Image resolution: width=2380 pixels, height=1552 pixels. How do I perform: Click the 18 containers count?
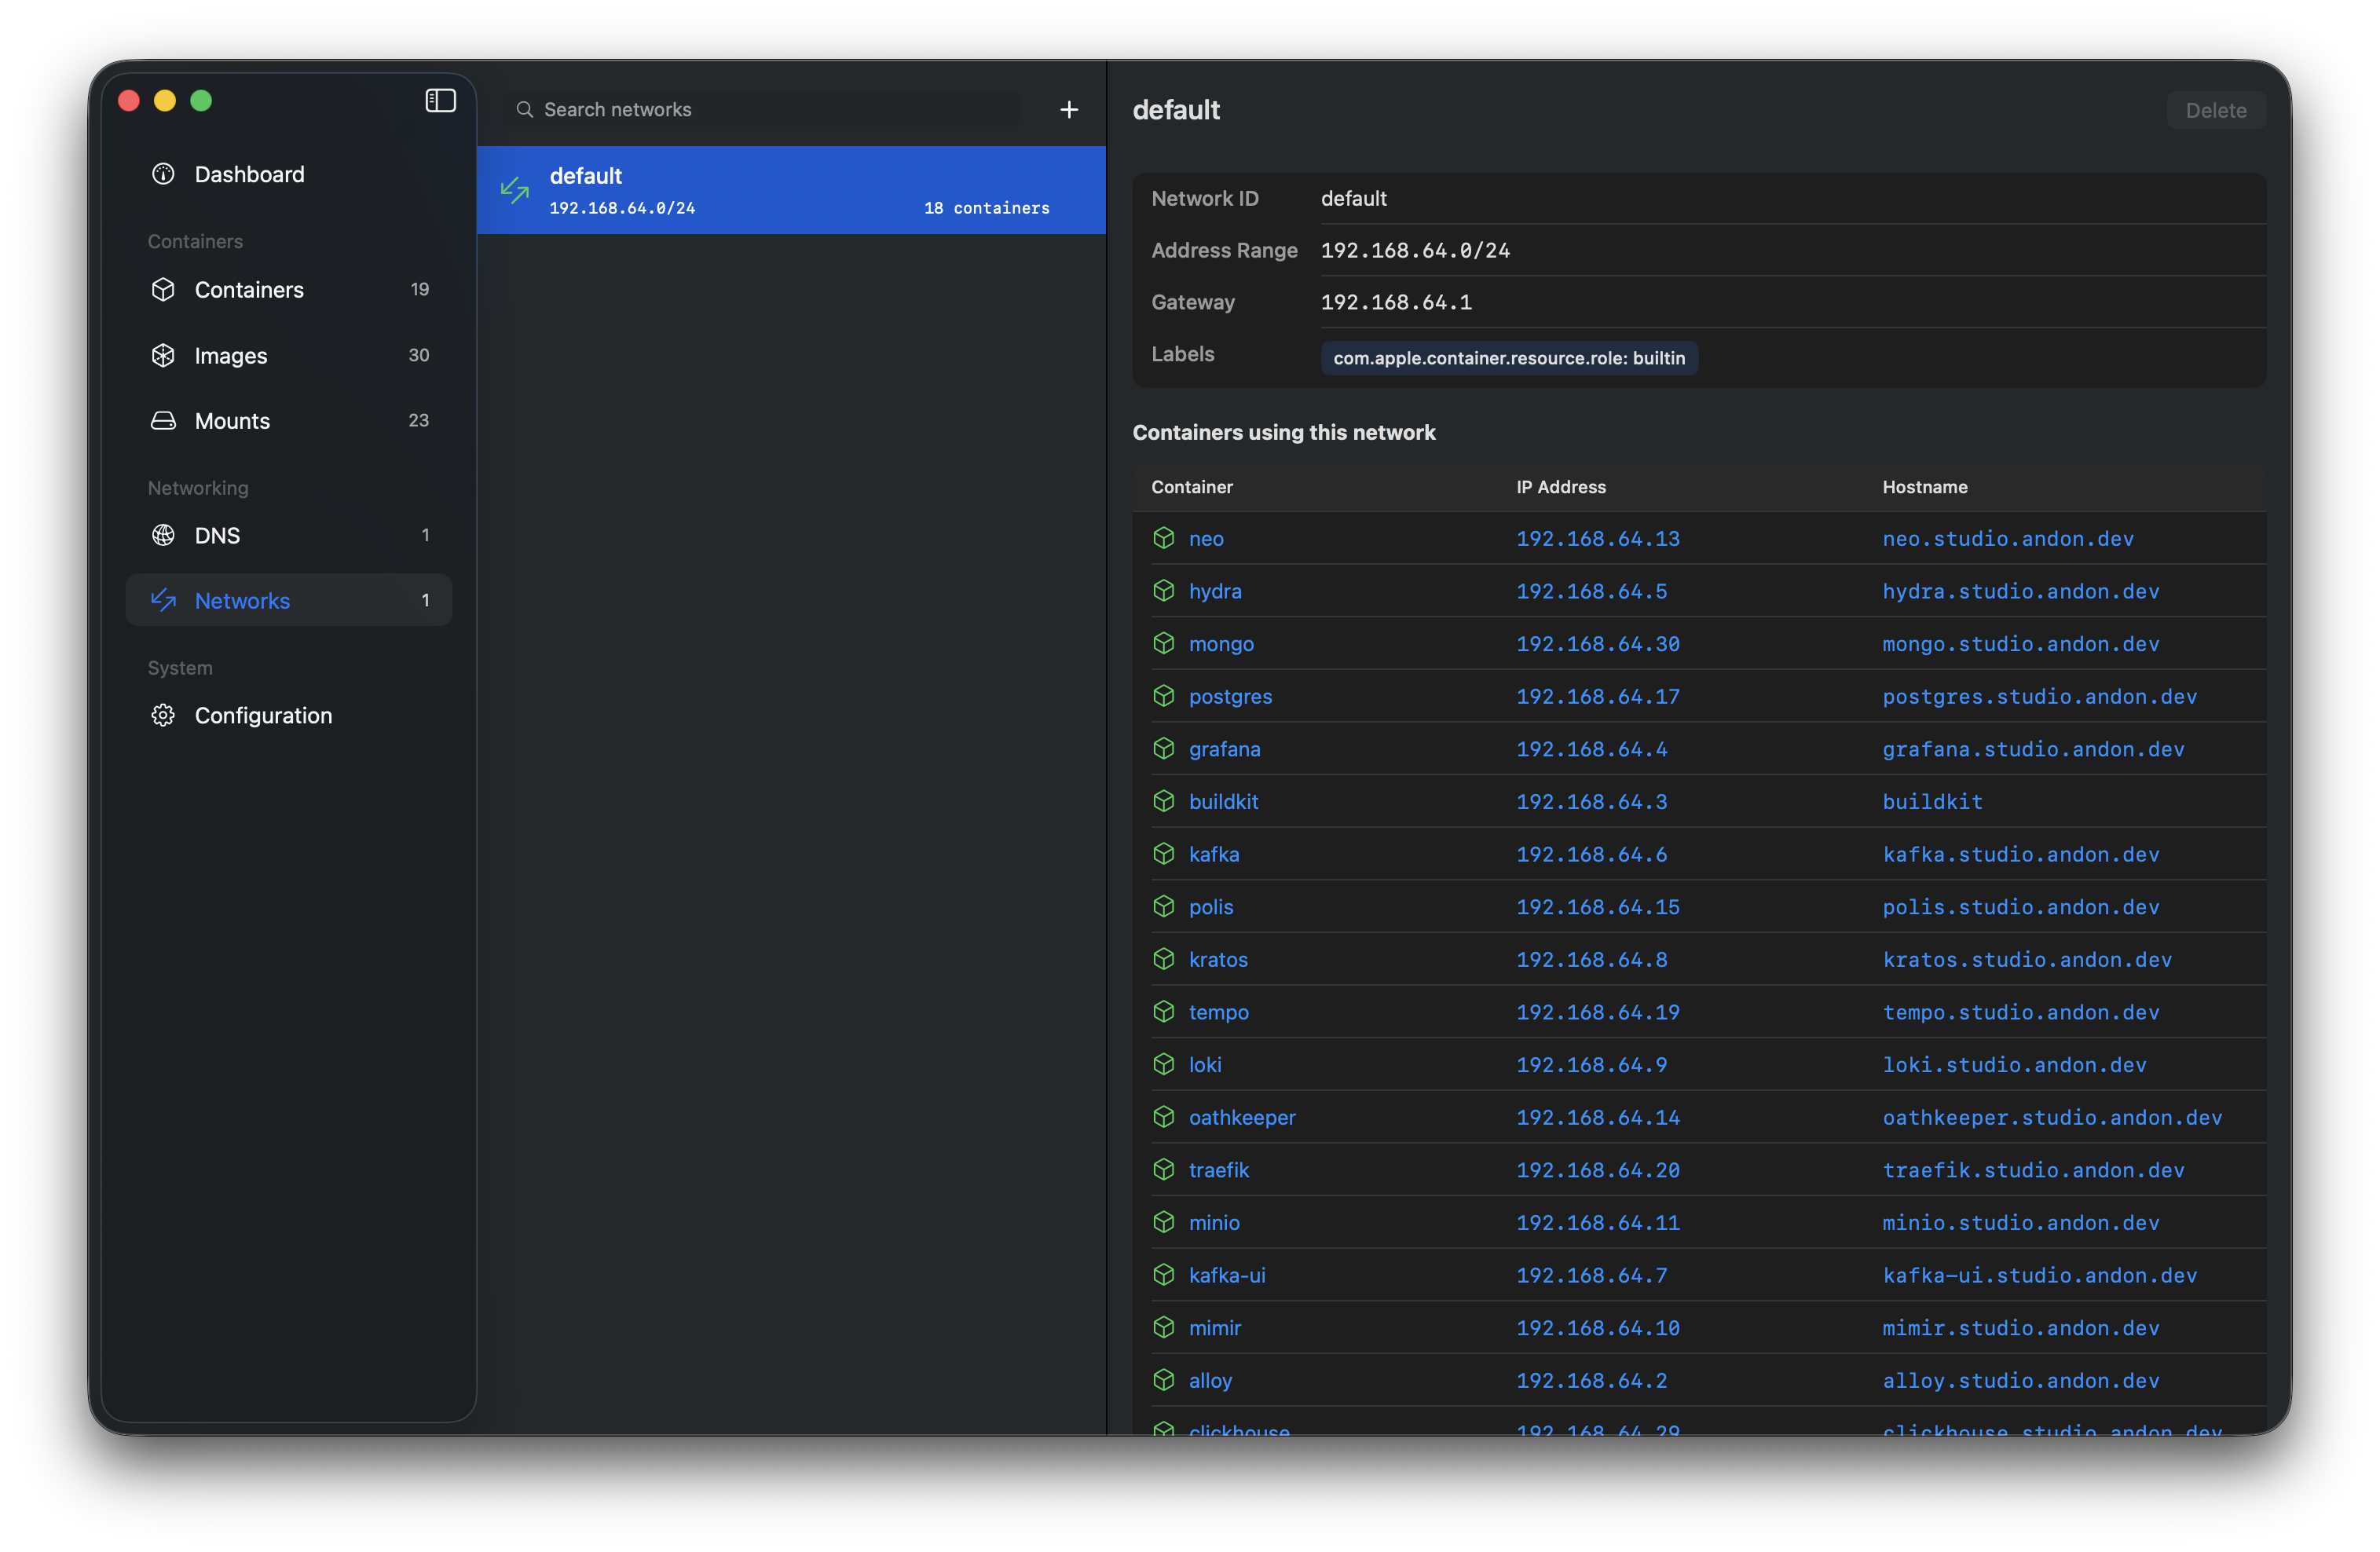pos(986,208)
